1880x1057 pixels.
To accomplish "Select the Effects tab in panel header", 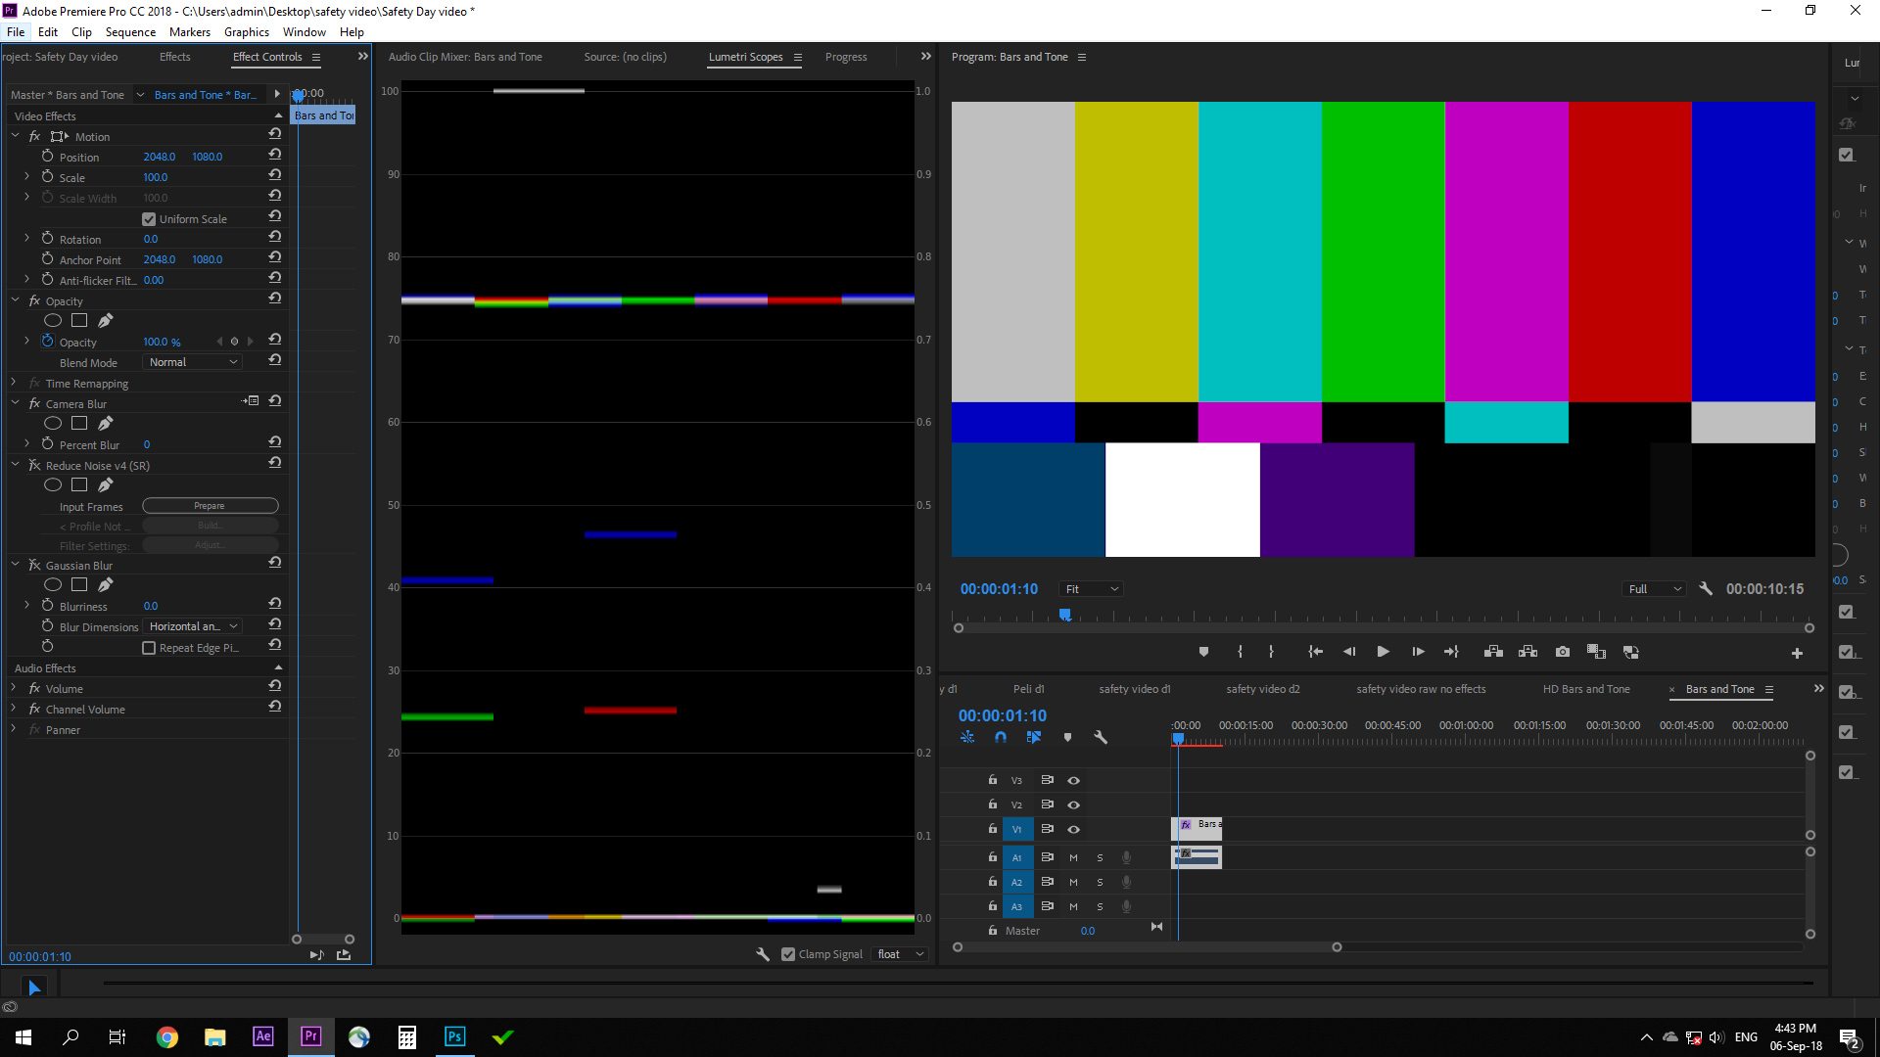I will [173, 57].
